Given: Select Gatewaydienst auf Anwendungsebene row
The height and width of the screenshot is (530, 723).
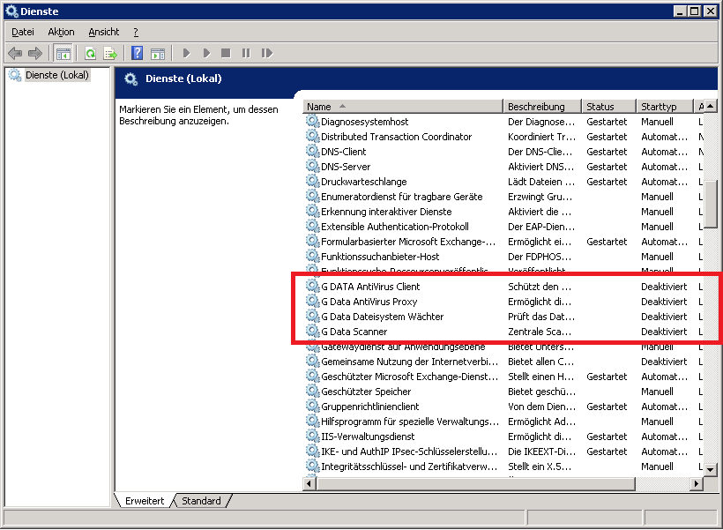Looking at the screenshot, I should pyautogui.click(x=503, y=347).
